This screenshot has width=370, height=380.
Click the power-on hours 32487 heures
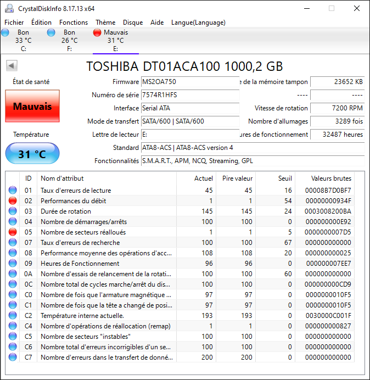point(337,135)
